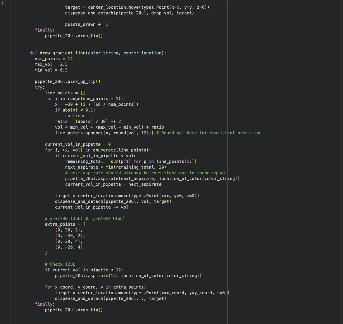Click the next_aspirate = min(remaining_total, 20) line

click(115, 167)
